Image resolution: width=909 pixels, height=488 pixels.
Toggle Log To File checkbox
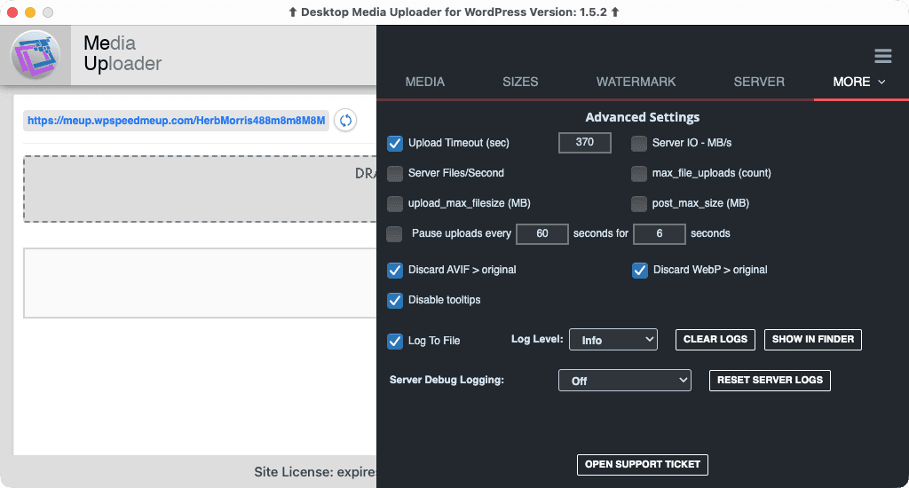tap(395, 341)
